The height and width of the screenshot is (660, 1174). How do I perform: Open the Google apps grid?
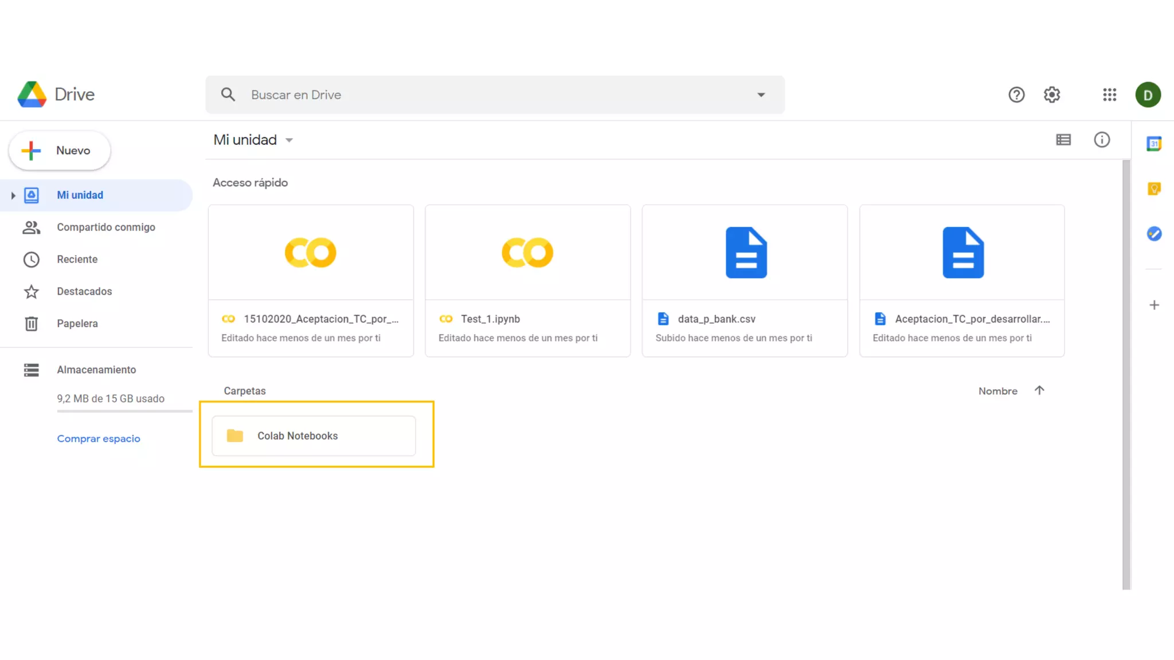coord(1109,95)
